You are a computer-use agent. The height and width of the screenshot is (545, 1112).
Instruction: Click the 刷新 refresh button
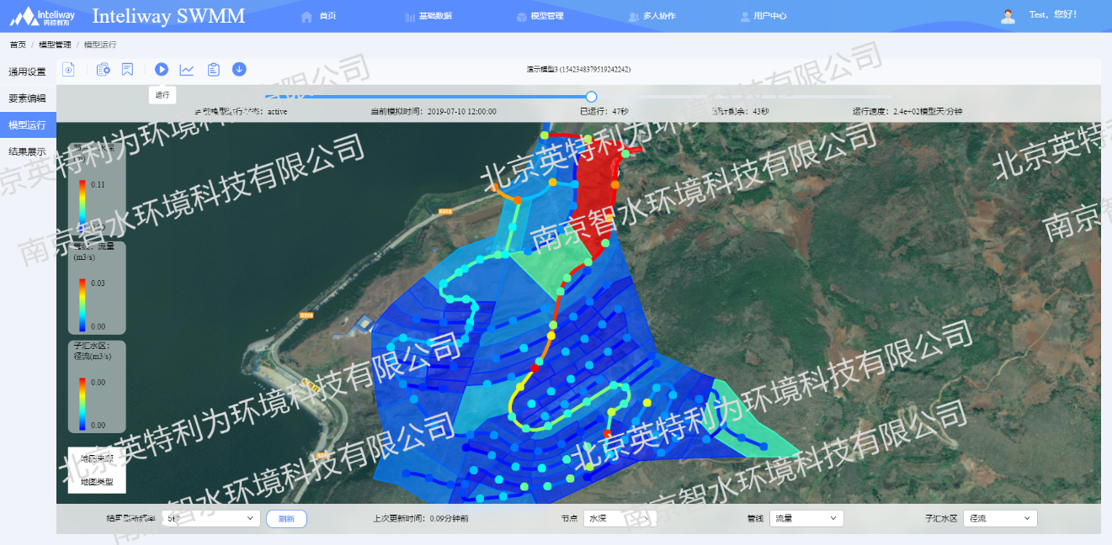pos(286,519)
